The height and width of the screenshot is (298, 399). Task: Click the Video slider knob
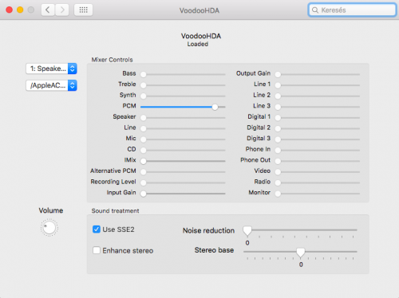pos(278,172)
